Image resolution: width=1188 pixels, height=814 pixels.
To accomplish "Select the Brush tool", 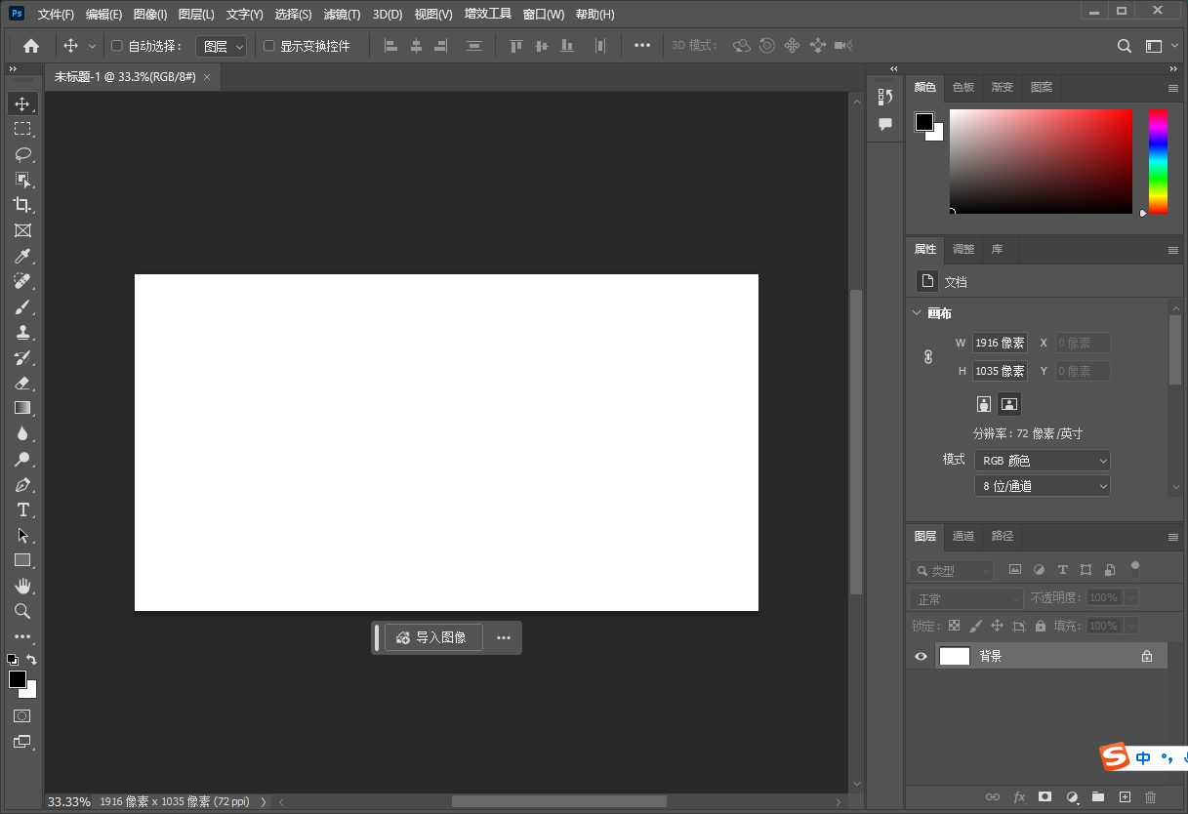I will [22, 306].
